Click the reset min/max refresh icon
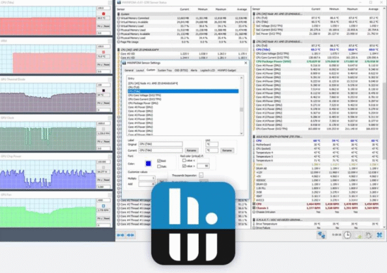The image size is (387, 273). coord(369,235)
